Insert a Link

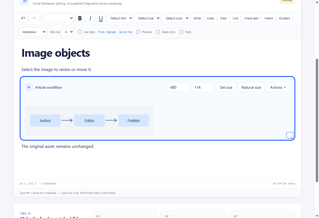point(235,18)
